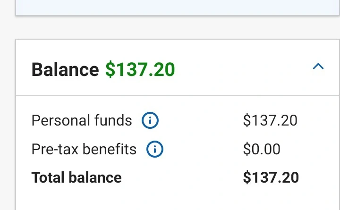
Task: Click the Pre-tax benefits label
Action: [84, 150]
